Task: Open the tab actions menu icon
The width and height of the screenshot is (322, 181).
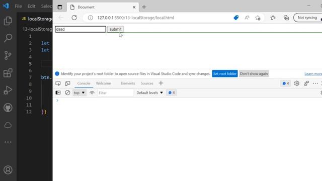Action: click(x=60, y=7)
